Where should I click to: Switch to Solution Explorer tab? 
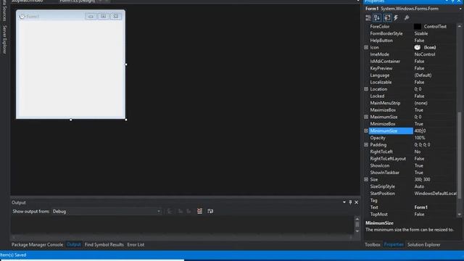423,245
